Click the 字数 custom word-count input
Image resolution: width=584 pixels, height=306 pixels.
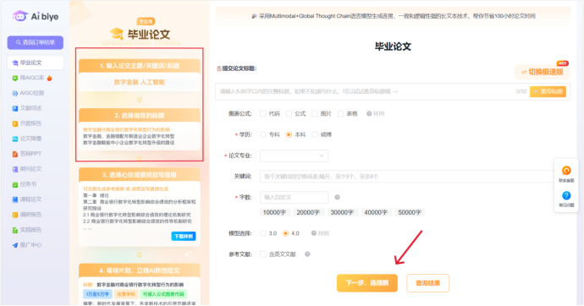[295, 197]
